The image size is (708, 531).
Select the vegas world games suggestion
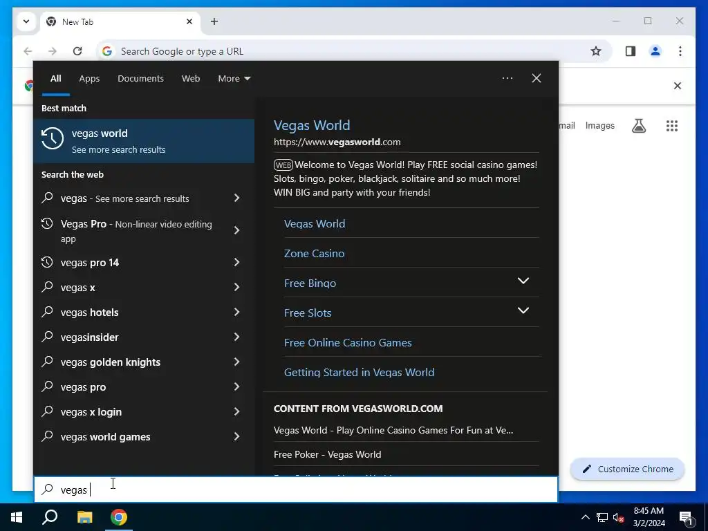(105, 437)
